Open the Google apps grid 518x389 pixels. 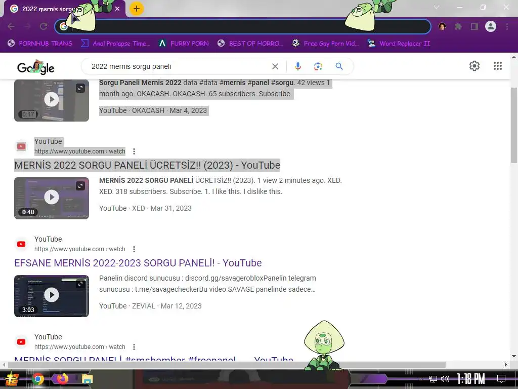click(x=498, y=66)
